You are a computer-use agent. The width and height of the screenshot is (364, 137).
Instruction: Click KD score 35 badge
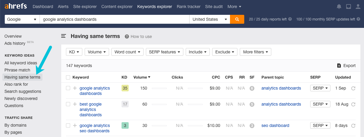[x=125, y=88]
